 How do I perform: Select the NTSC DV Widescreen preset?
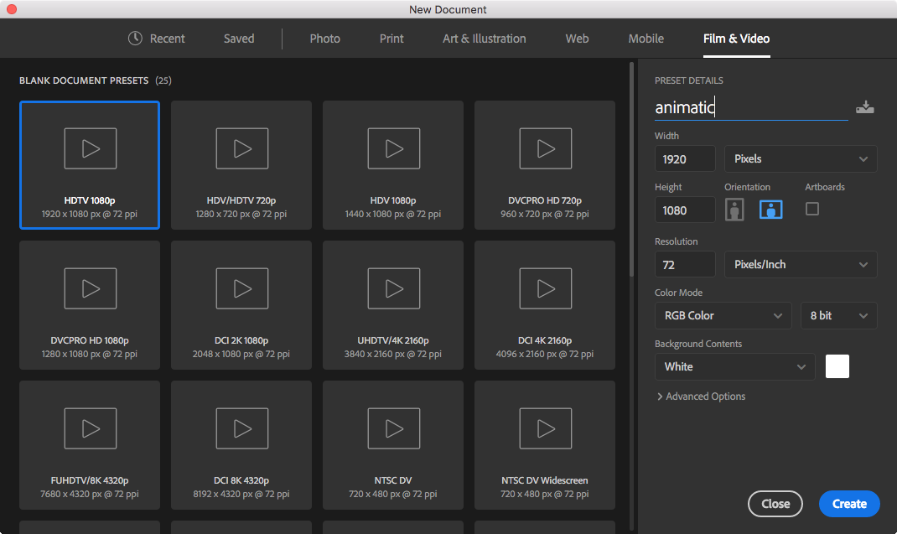545,445
